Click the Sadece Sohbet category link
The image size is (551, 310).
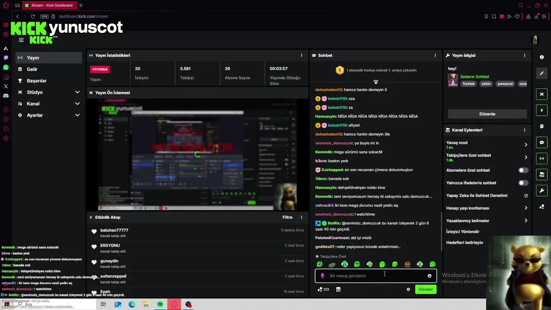[x=474, y=77]
